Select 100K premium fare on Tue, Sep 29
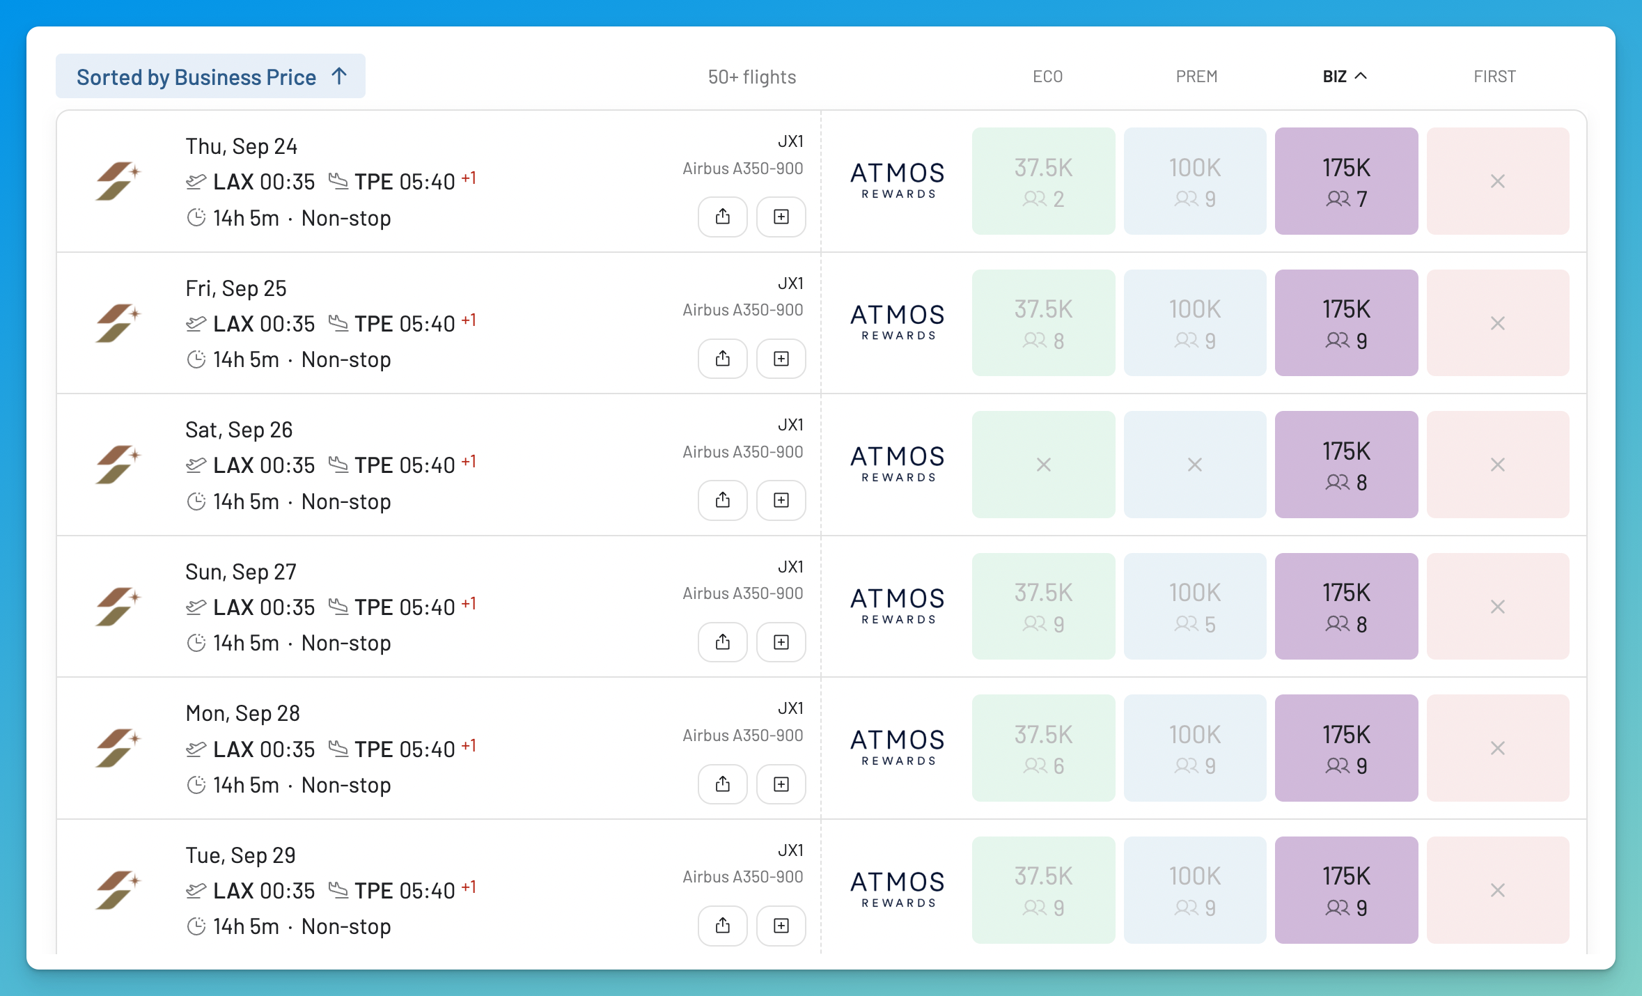Screen dimensions: 1642x996 pos(1195,890)
